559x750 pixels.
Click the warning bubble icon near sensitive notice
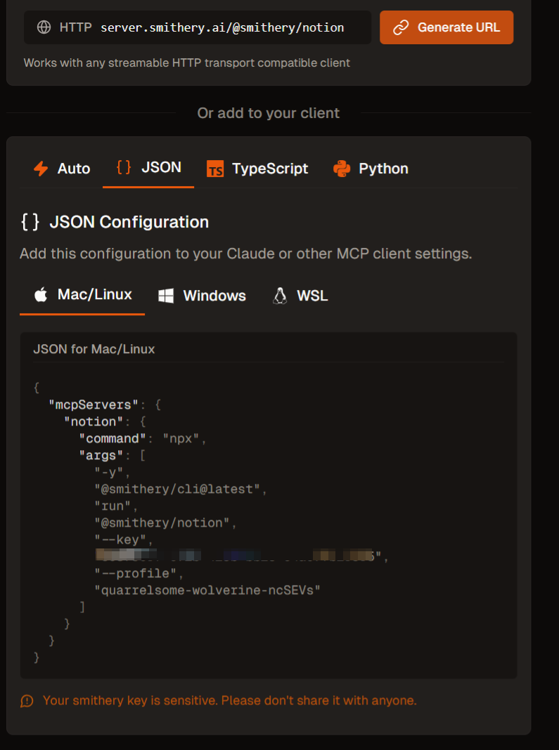[27, 702]
